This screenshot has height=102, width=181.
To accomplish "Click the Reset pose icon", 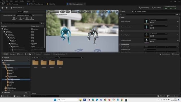I will (14, 18).
